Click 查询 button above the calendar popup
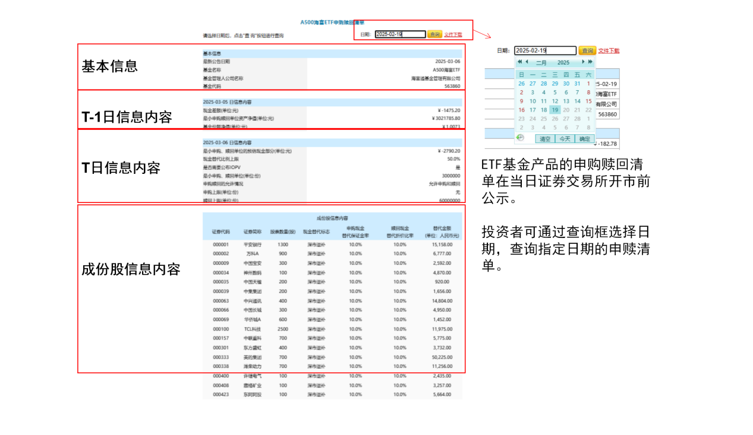This screenshot has width=753, height=435. [x=587, y=51]
